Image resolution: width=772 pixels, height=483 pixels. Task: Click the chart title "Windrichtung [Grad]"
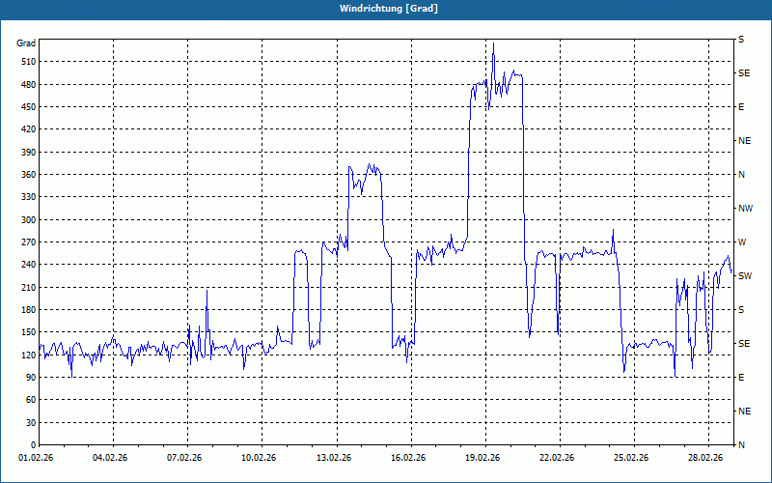click(x=389, y=9)
